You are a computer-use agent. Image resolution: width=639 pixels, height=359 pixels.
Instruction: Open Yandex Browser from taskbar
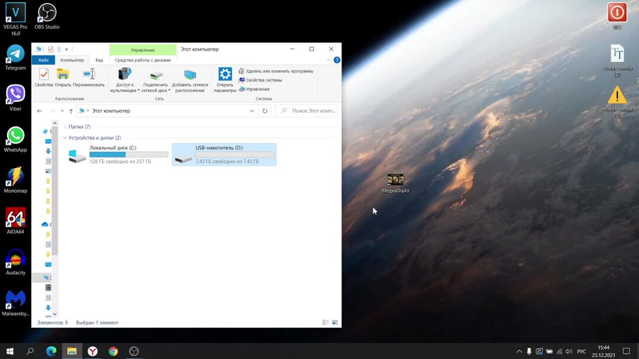click(x=92, y=351)
